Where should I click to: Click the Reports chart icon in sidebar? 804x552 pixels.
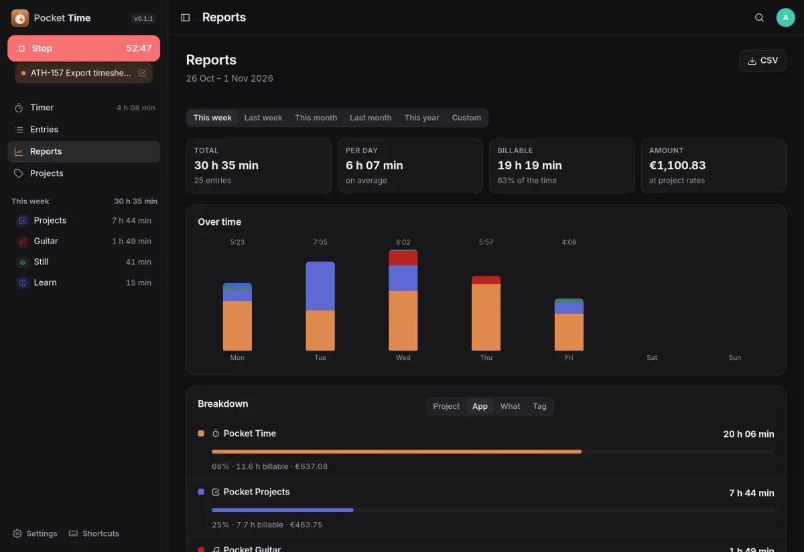coord(19,152)
